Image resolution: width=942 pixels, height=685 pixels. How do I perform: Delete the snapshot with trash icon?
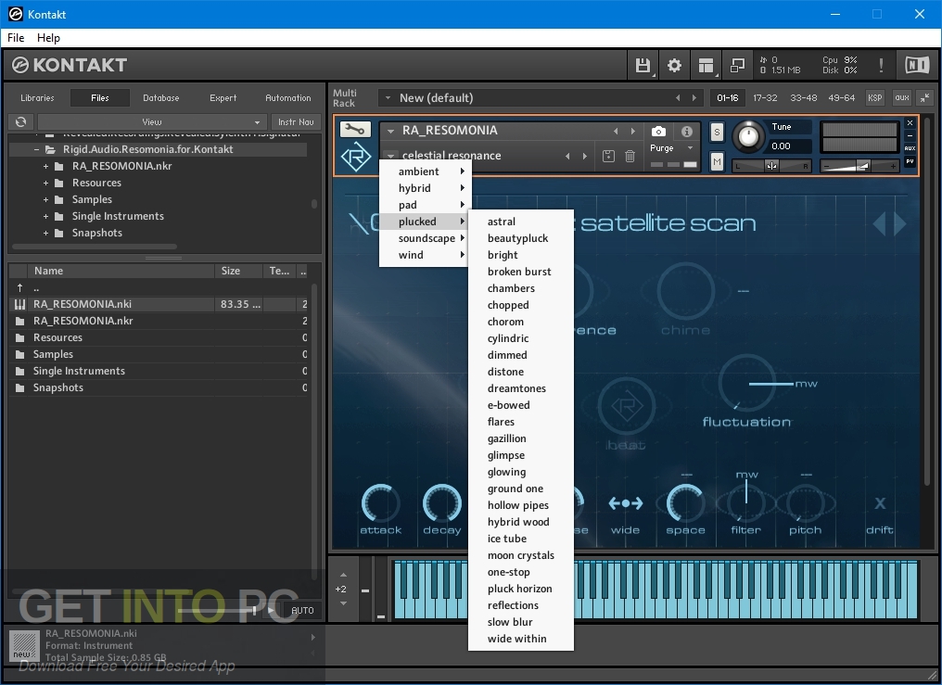(630, 156)
